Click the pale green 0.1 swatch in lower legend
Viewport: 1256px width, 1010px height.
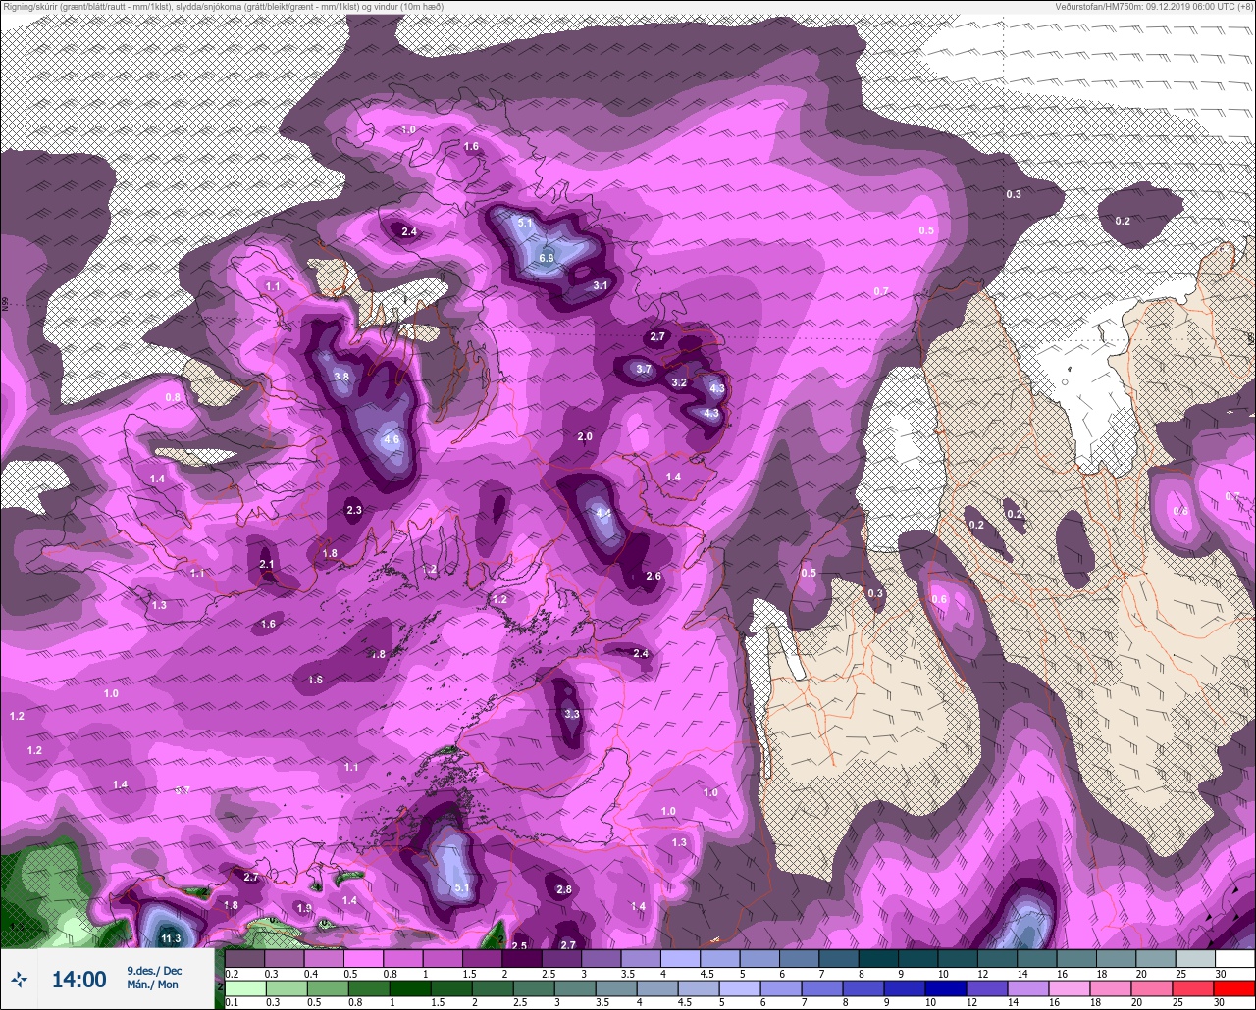[x=244, y=988]
